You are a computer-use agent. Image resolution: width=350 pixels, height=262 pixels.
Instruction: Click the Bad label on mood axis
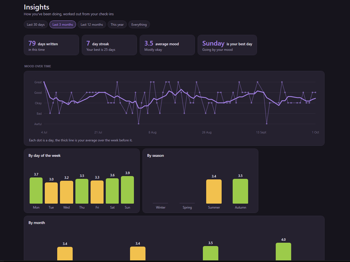pos(39,114)
